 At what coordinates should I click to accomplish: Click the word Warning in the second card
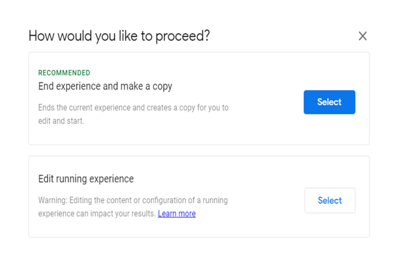coord(52,200)
